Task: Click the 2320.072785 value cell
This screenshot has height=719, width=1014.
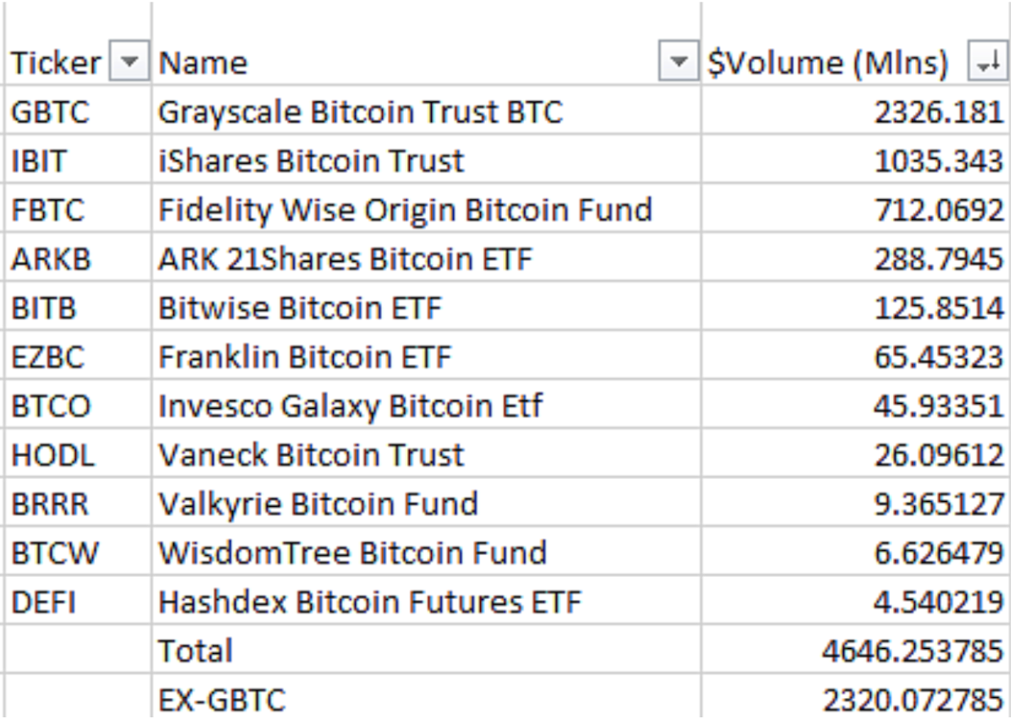Action: tap(857, 698)
